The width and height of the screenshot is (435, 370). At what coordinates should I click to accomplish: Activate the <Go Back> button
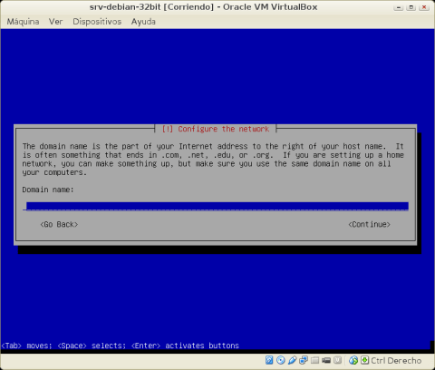[59, 224]
